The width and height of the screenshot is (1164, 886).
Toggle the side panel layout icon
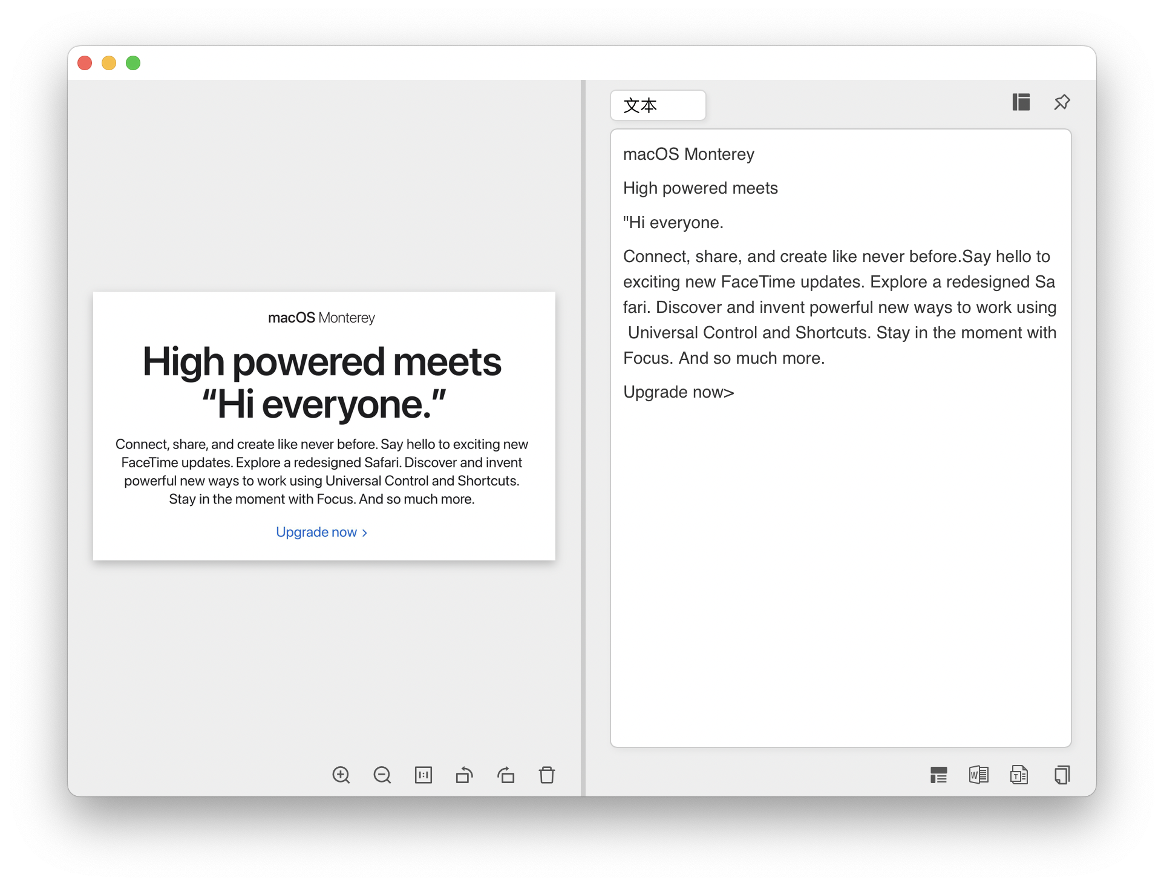1021,102
